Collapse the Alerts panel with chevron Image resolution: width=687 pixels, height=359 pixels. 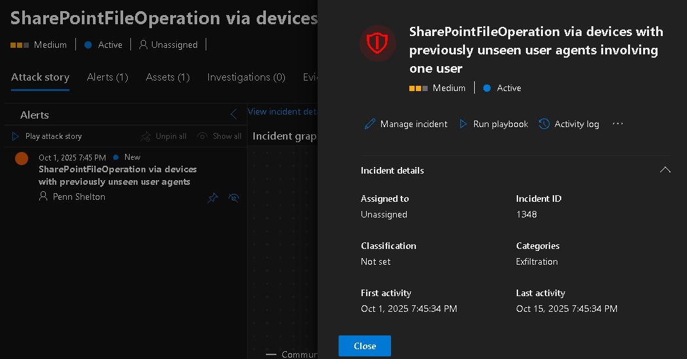click(x=234, y=115)
